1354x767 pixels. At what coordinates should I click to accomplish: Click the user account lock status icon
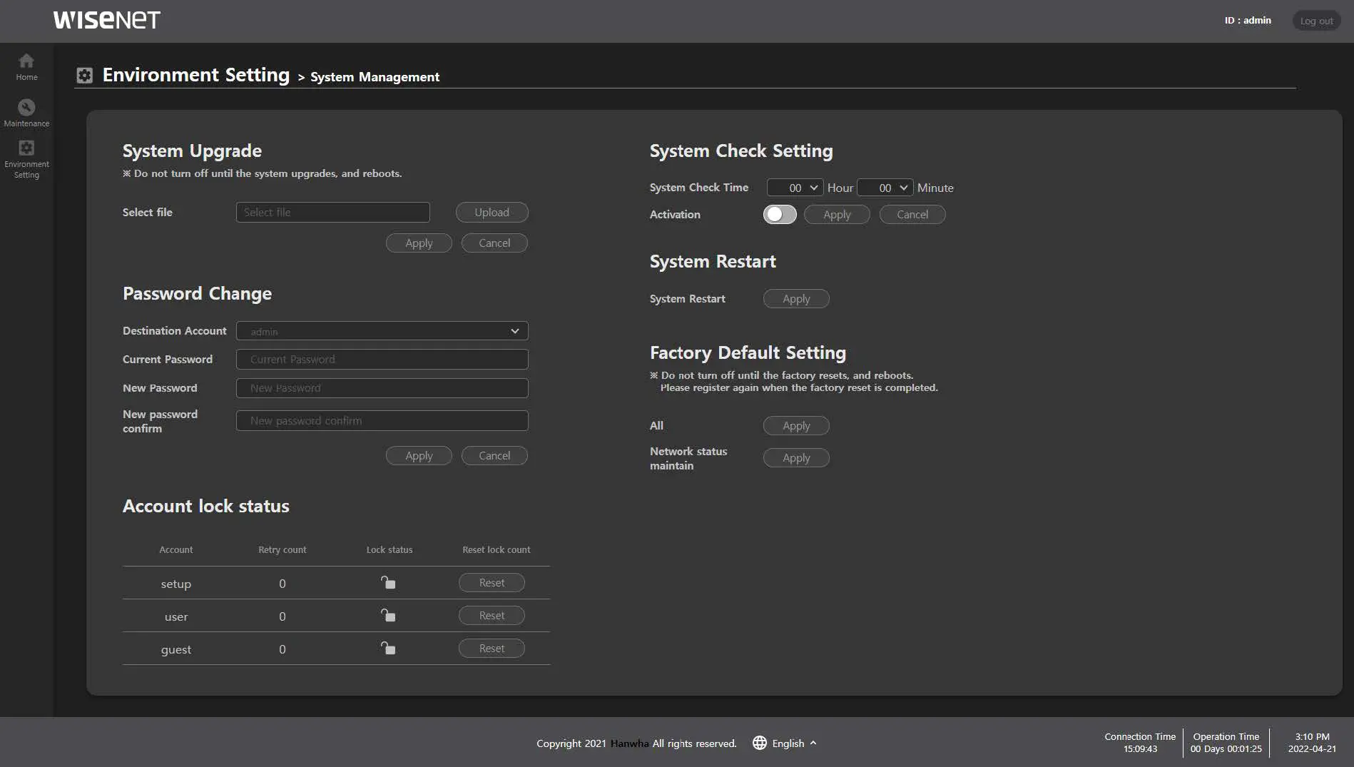pos(388,616)
